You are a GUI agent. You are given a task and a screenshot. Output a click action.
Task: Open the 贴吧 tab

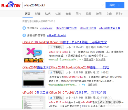[x=48, y=14]
